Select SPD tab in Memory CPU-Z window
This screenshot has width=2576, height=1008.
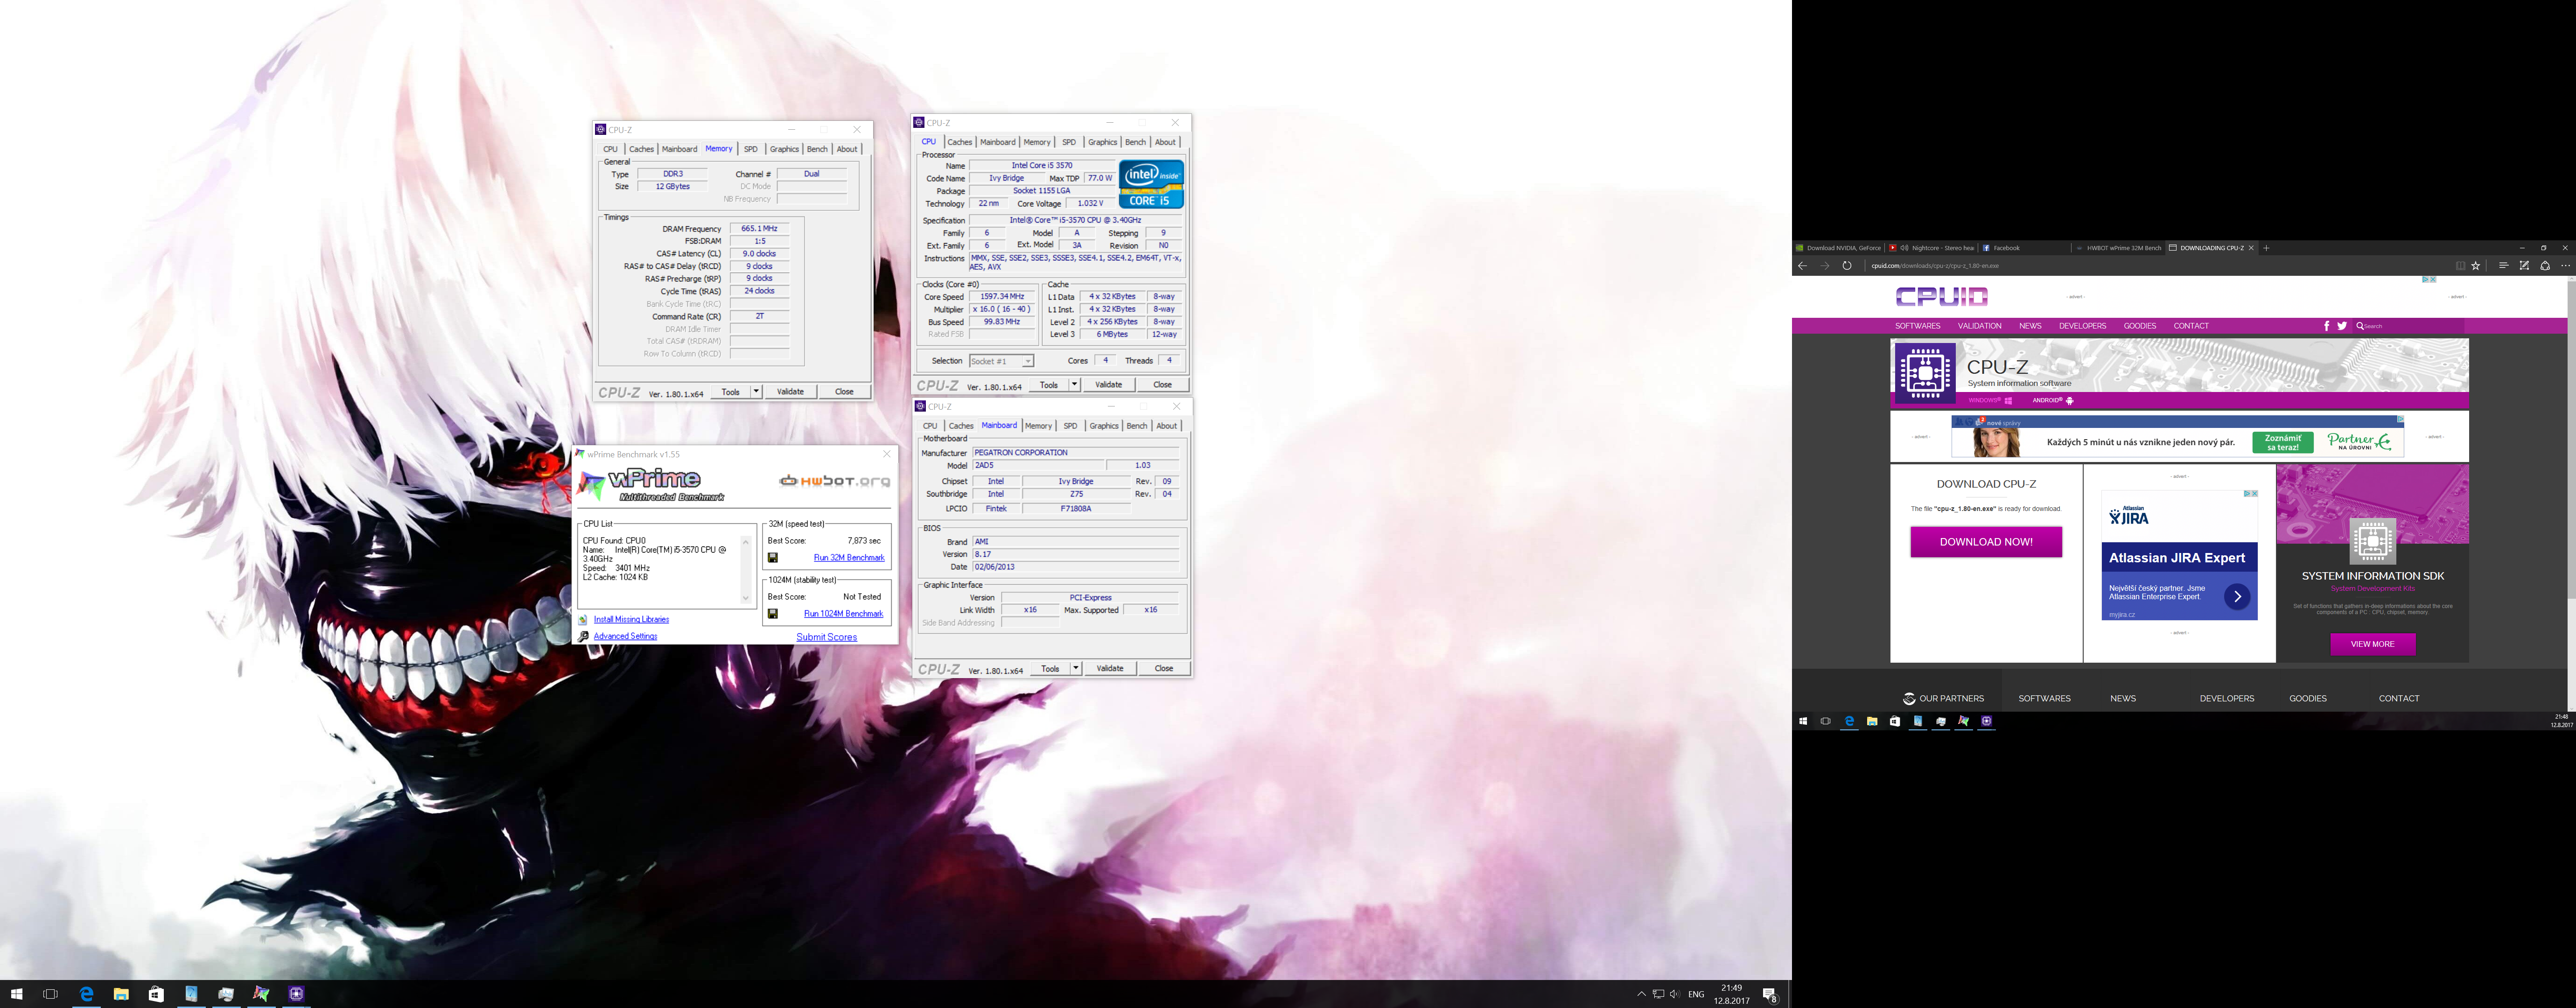click(x=750, y=149)
